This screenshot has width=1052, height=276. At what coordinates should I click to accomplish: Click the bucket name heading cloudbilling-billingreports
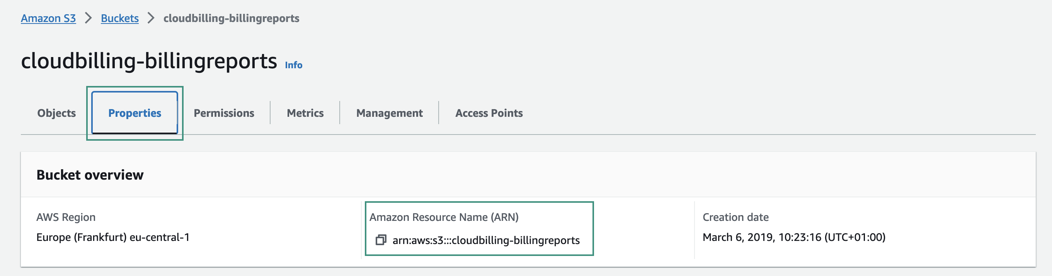point(149,61)
